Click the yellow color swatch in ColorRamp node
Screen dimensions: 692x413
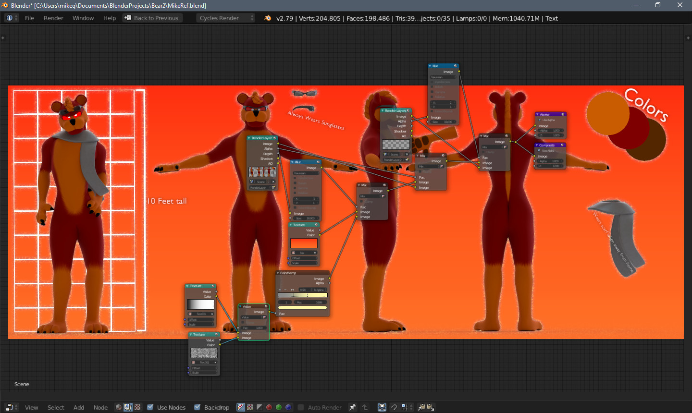click(x=303, y=307)
